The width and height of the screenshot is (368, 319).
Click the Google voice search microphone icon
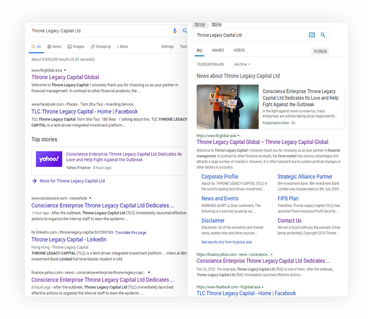(175, 31)
